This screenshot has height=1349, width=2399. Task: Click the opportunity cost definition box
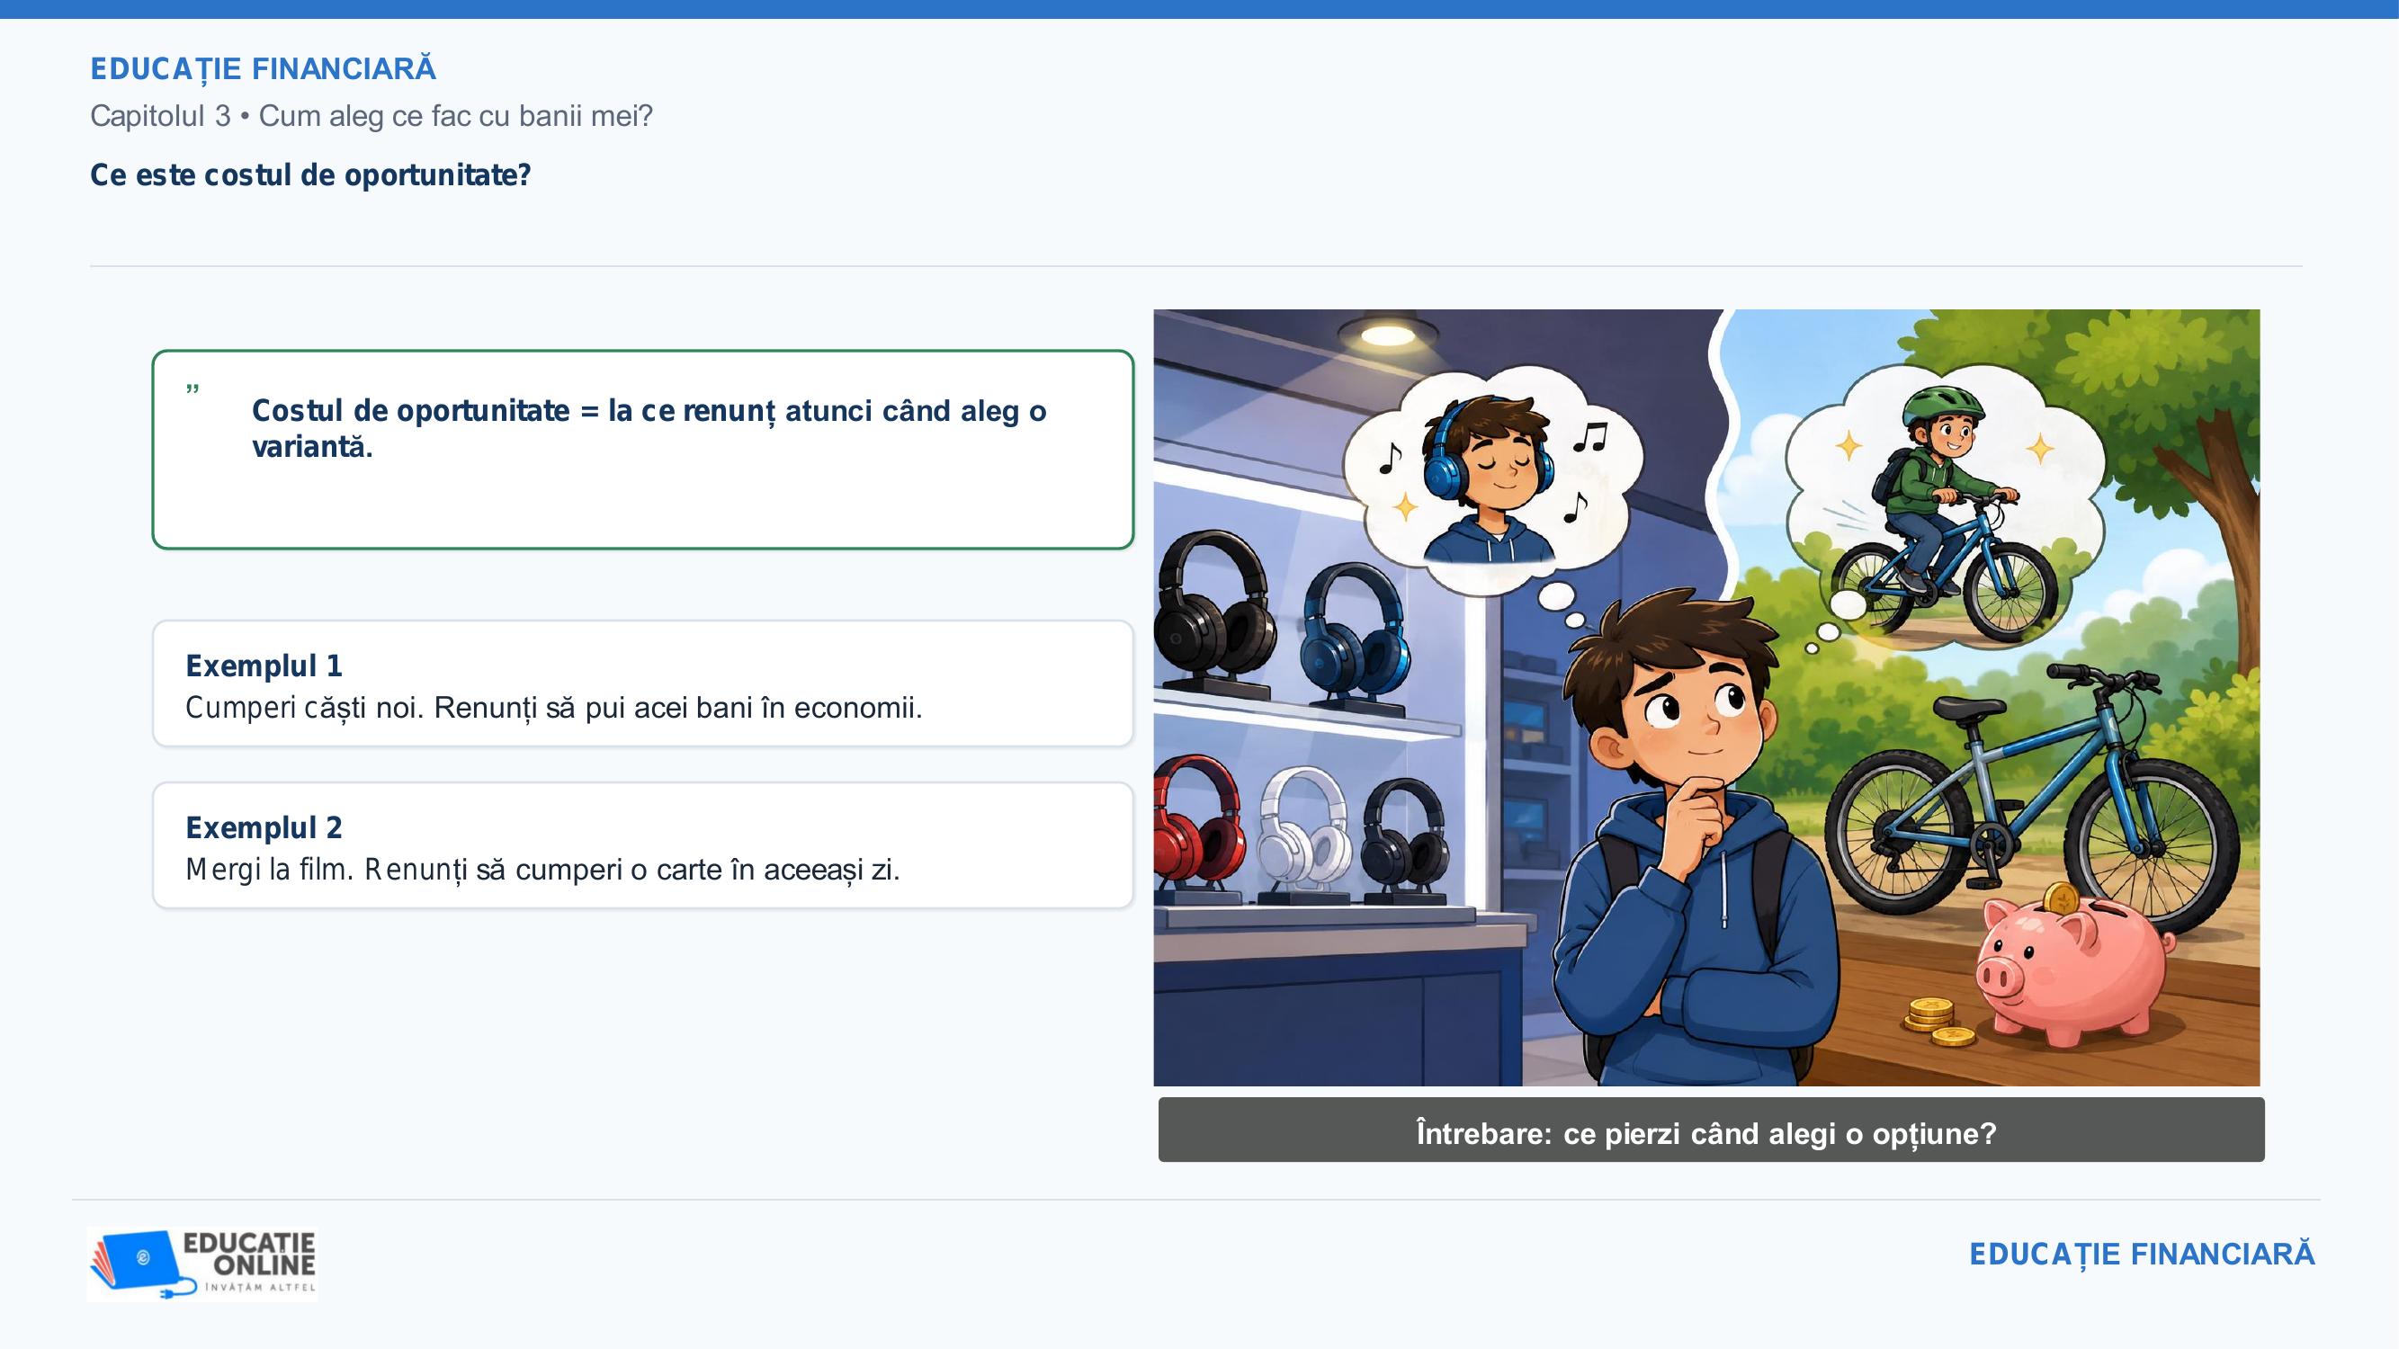642,450
